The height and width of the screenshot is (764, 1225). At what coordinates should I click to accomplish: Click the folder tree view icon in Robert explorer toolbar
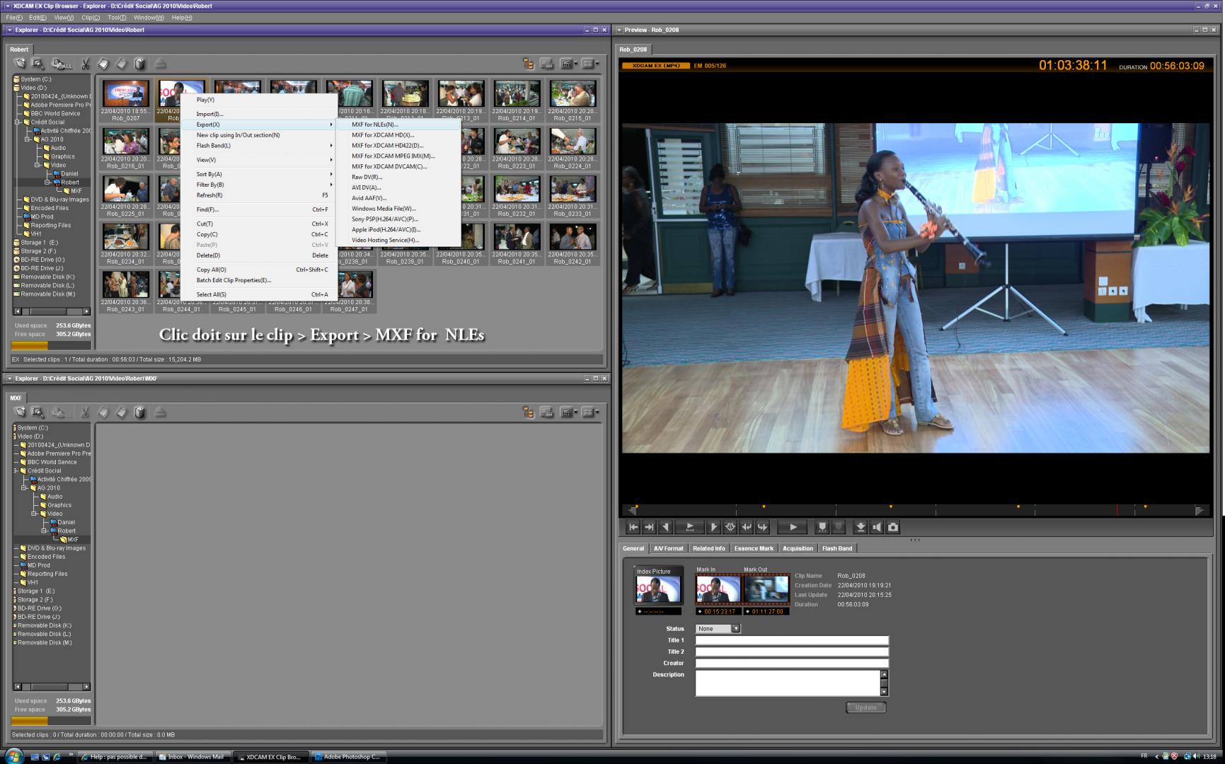tap(528, 64)
